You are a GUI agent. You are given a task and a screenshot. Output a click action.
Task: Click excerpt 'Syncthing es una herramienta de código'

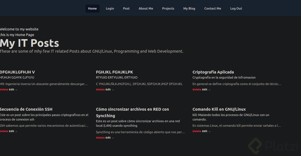point(140,132)
